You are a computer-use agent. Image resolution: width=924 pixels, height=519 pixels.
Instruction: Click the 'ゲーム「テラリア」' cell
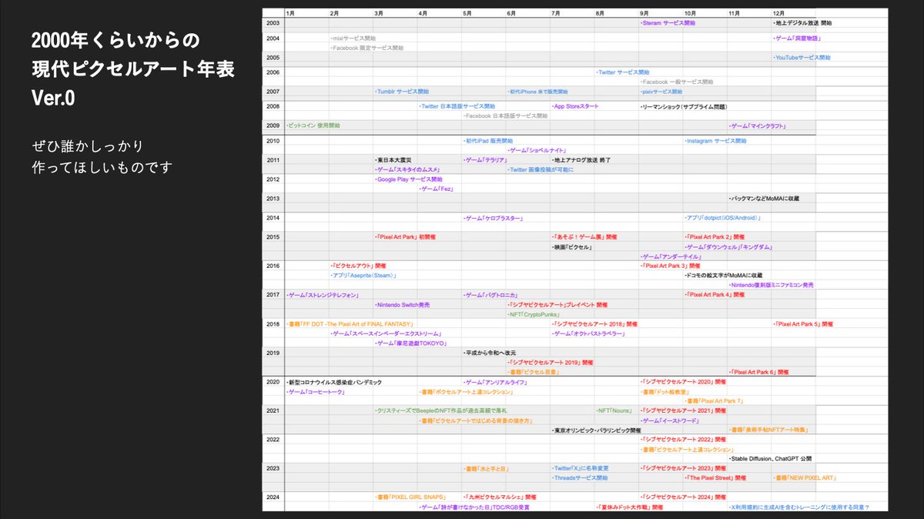coord(485,159)
